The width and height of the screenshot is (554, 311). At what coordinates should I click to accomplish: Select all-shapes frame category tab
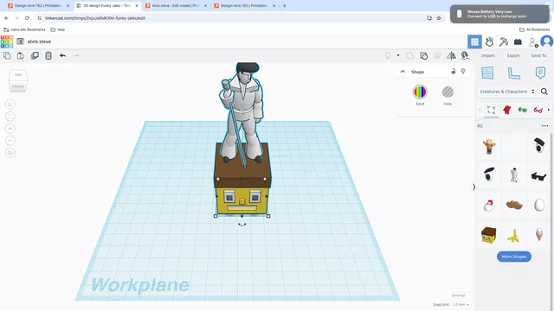(491, 110)
